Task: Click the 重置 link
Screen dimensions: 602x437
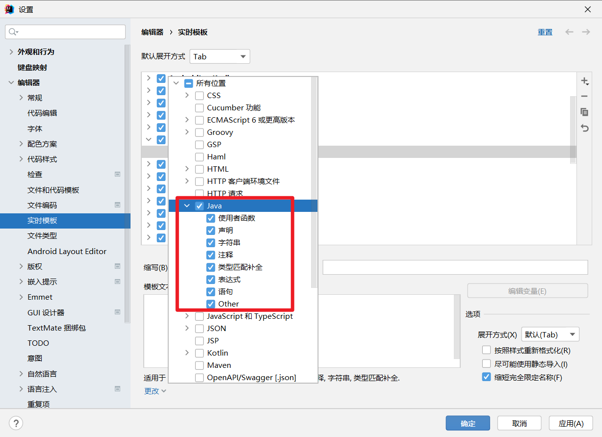Action: 545,32
